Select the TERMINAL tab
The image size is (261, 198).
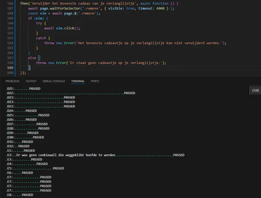tap(78, 81)
